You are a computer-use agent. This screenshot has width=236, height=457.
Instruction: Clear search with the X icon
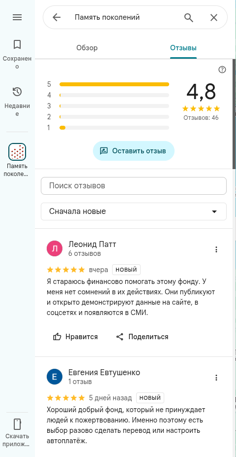[213, 17]
